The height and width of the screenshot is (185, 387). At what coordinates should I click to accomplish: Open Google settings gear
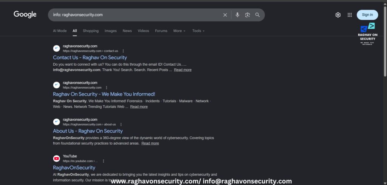pos(338,15)
